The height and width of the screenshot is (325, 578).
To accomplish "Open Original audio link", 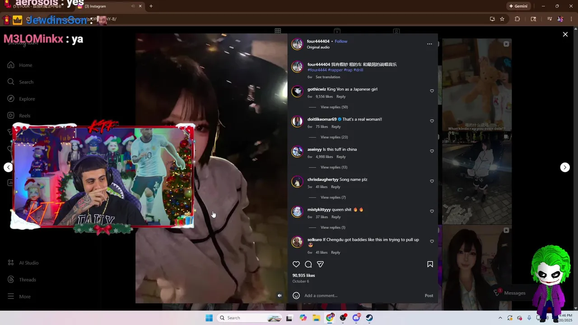I will coord(318,47).
